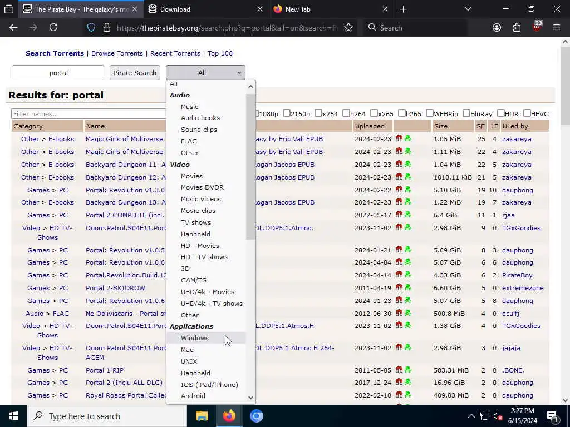Click the magnet icon in the PirateBoy row
The height and width of the screenshot is (427, 570).
[399, 275]
